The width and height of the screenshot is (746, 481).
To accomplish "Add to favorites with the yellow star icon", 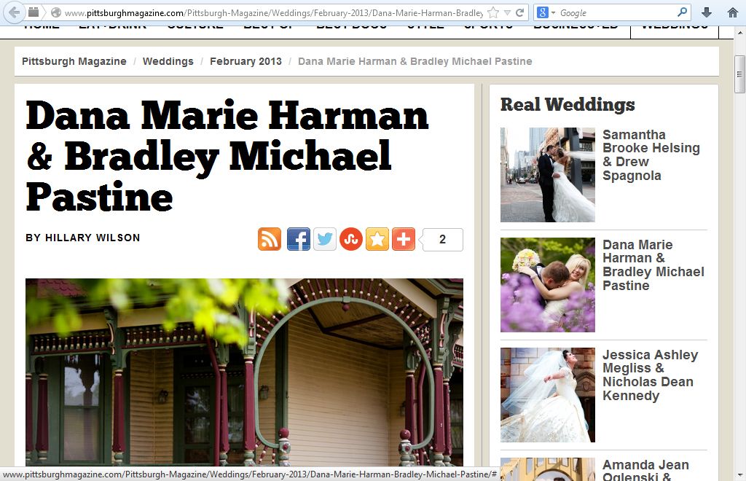I will (x=377, y=239).
